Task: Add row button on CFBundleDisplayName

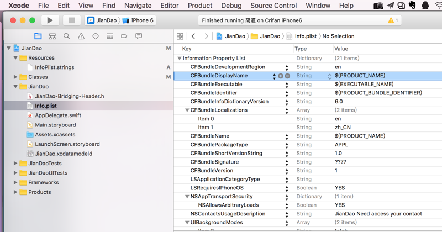Action: pos(281,76)
